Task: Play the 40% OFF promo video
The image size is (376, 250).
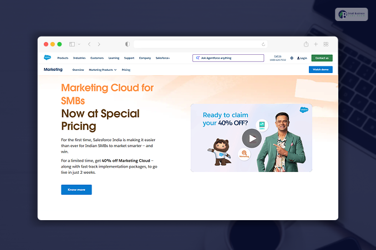Action: pos(252,138)
